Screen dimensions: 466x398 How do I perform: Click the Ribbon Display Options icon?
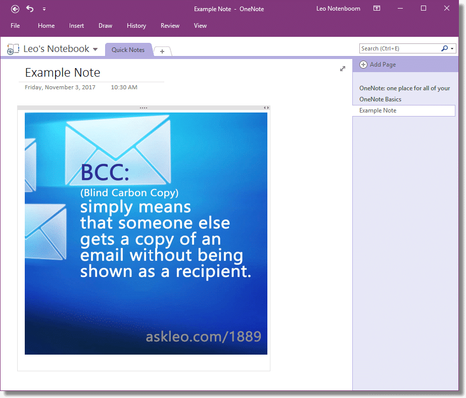[x=377, y=8]
